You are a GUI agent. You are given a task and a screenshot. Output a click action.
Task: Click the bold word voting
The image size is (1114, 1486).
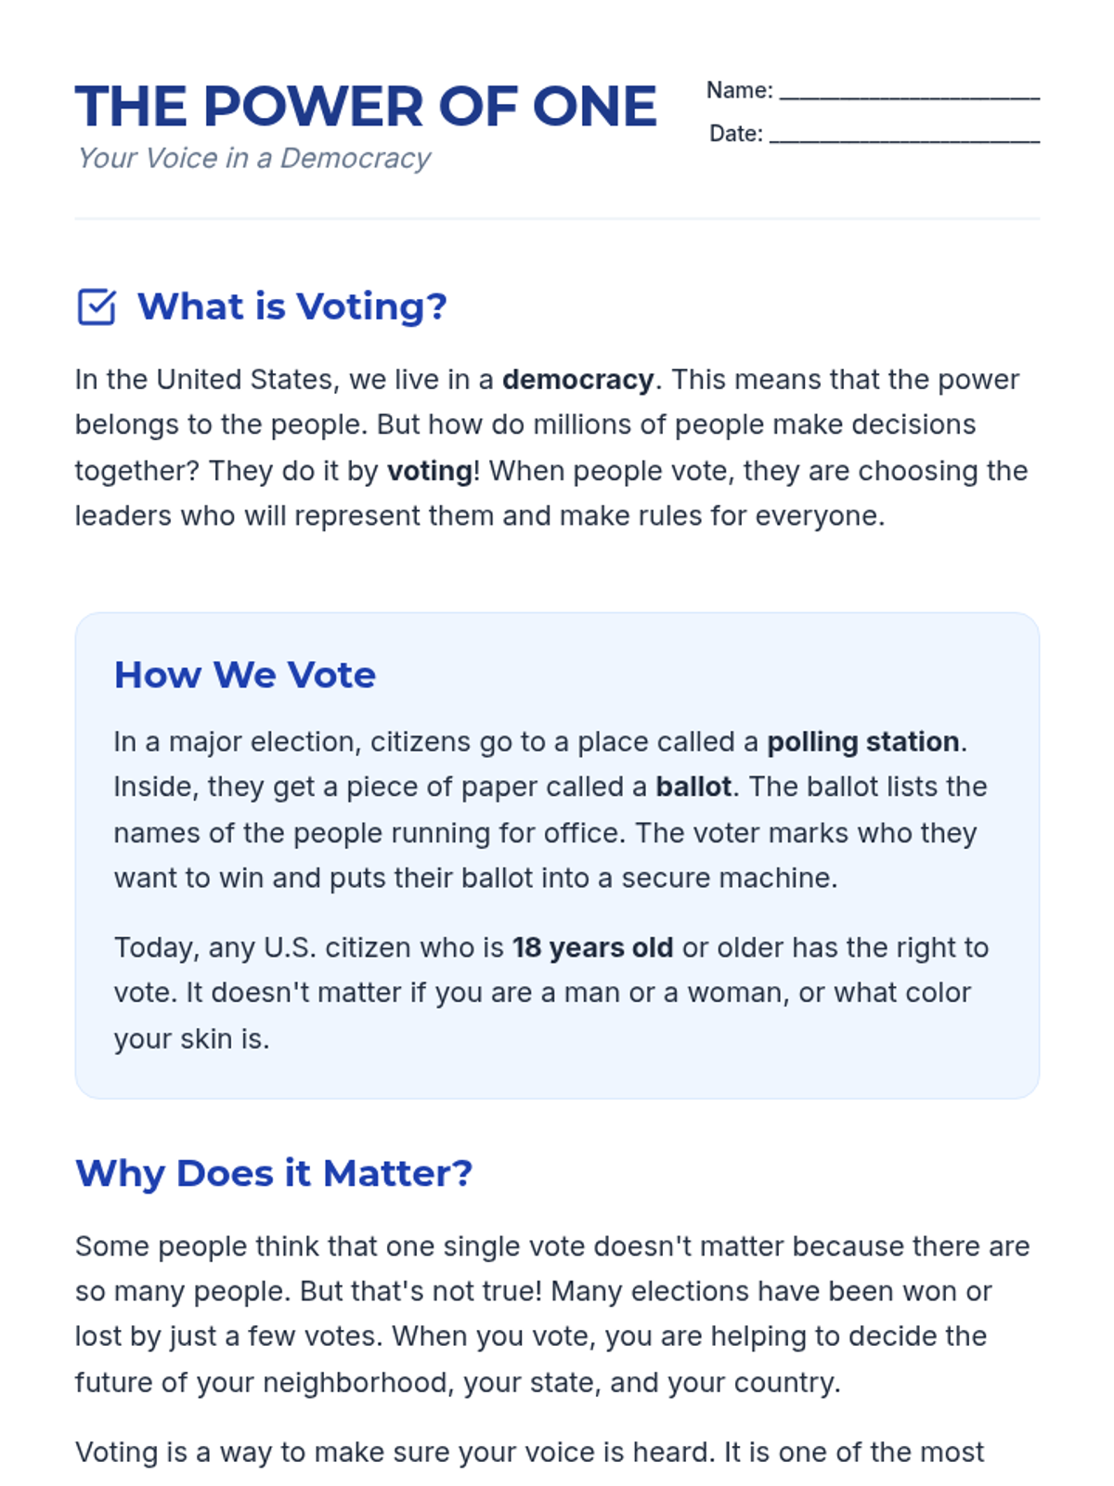(429, 471)
